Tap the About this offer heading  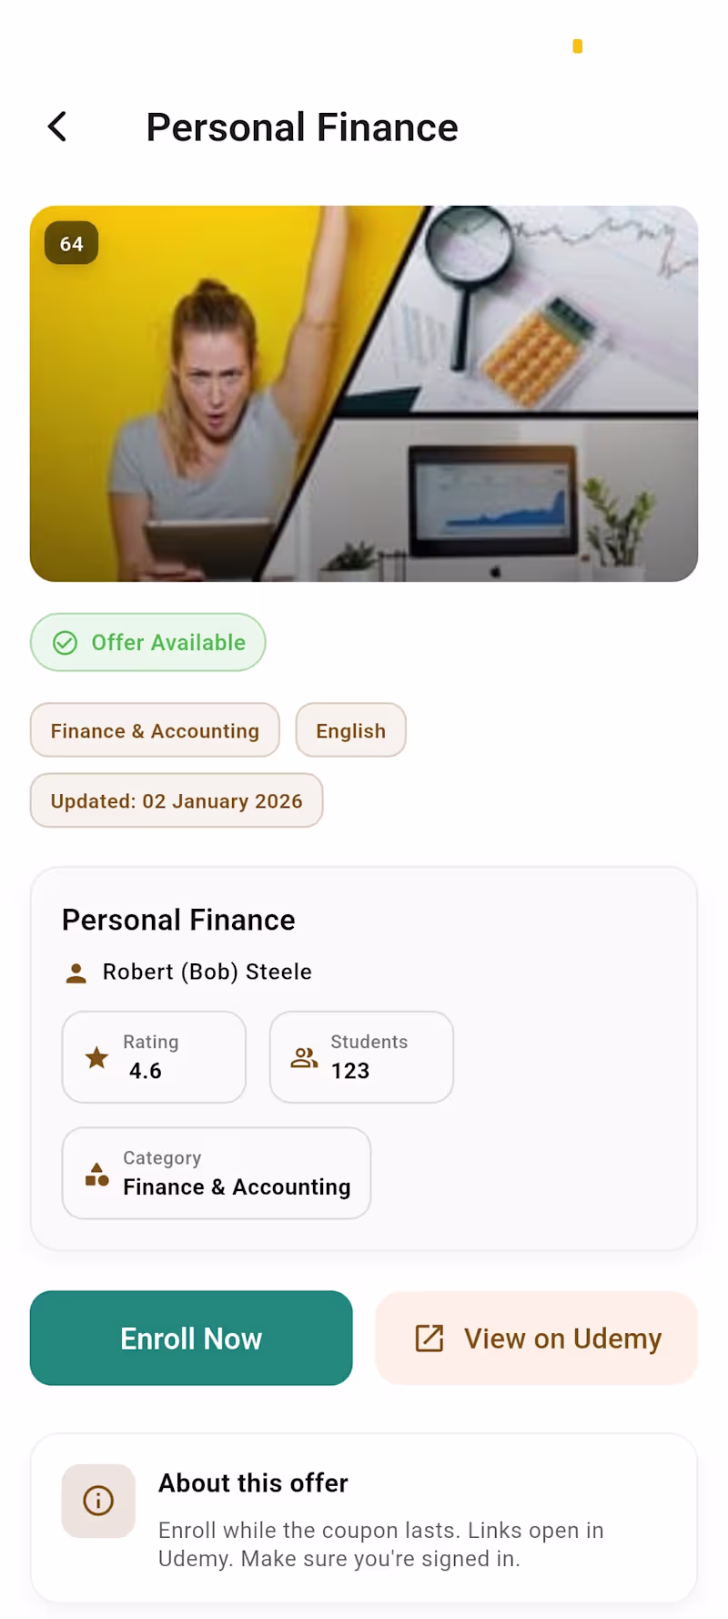click(x=253, y=1483)
